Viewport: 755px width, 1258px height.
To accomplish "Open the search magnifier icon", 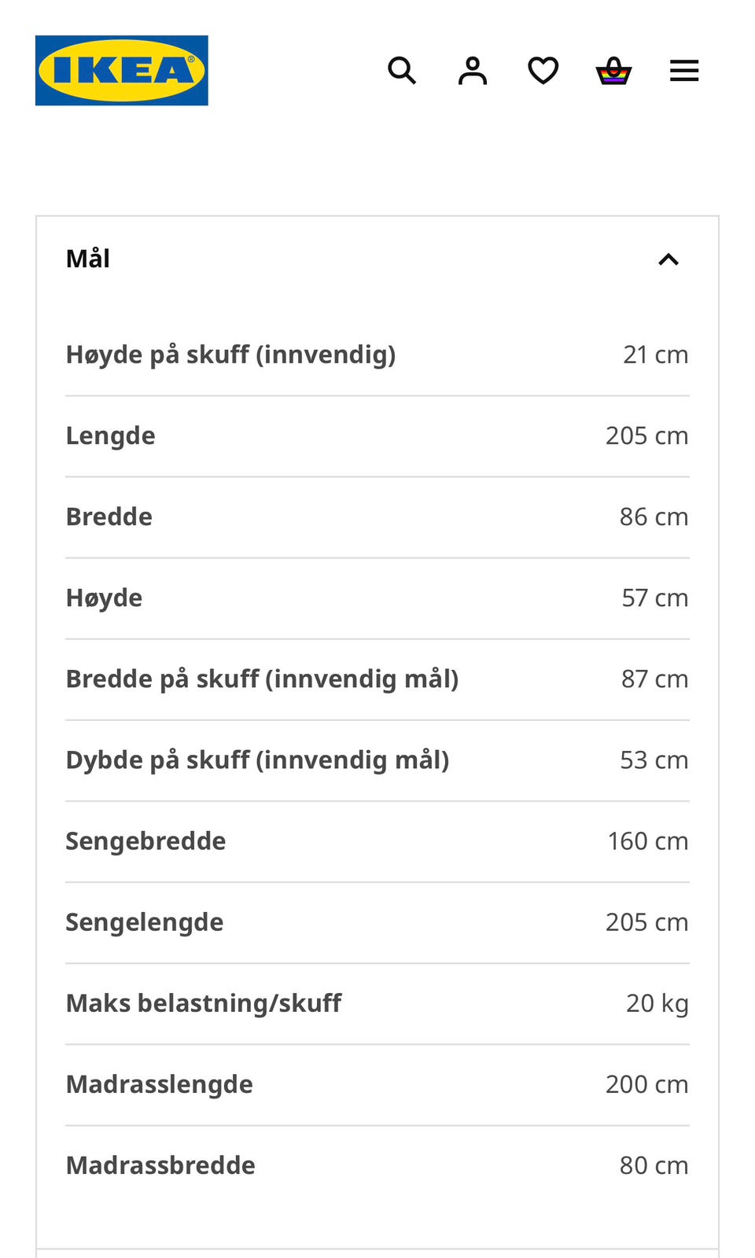I will [x=402, y=71].
